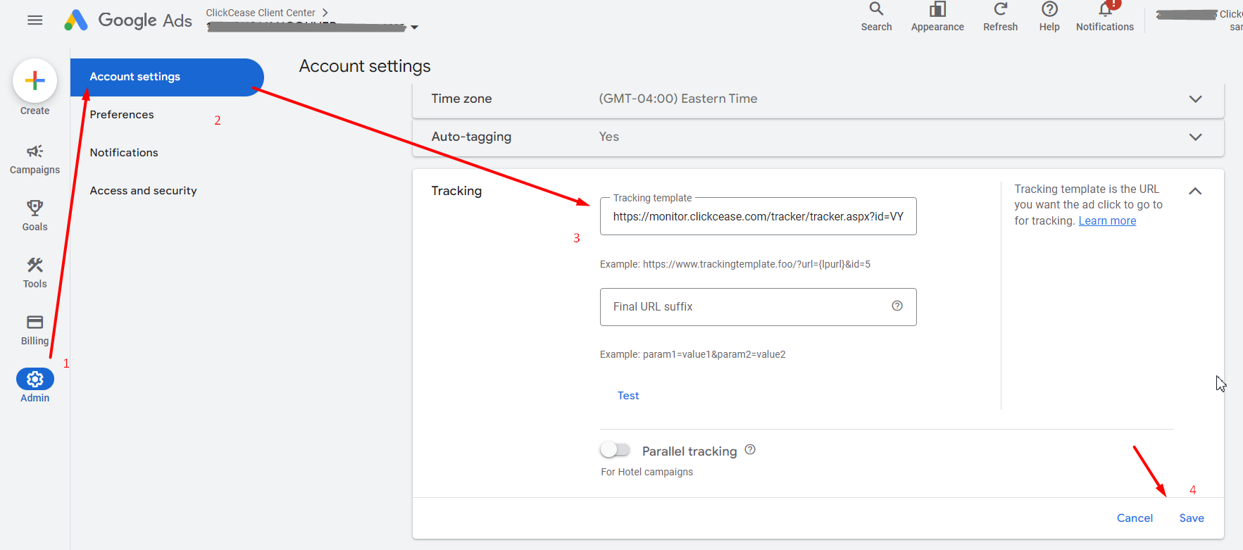Open the Billing section
The height and width of the screenshot is (550, 1243).
click(x=35, y=330)
